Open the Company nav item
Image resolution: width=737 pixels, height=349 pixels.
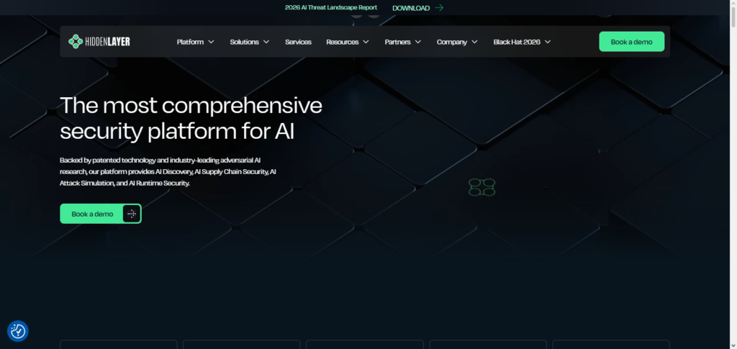pyautogui.click(x=452, y=42)
